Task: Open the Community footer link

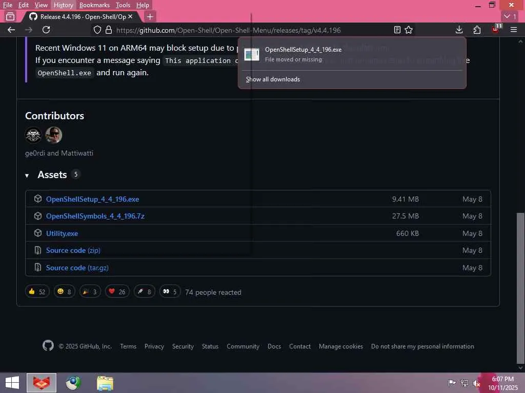Action: pos(243,346)
